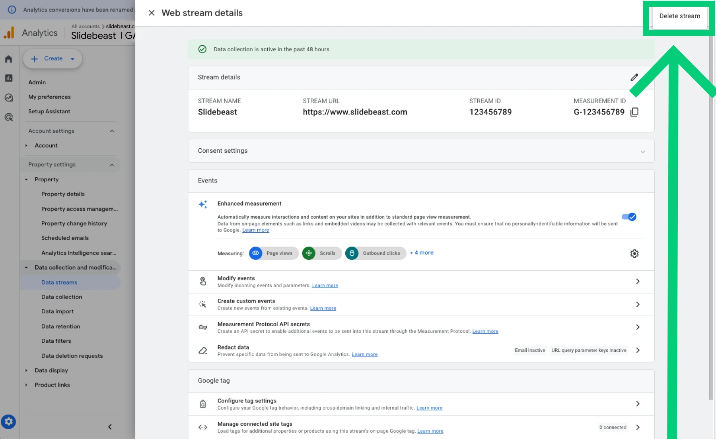The width and height of the screenshot is (716, 439).
Task: Click the Scrolls measurement icon
Action: [309, 253]
